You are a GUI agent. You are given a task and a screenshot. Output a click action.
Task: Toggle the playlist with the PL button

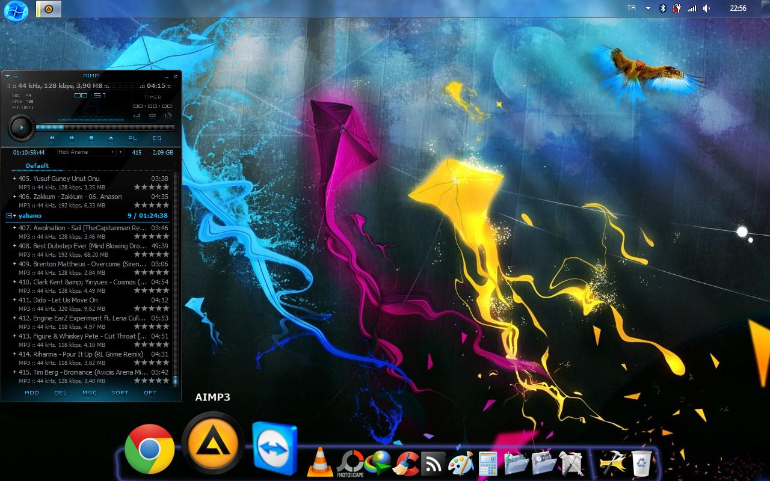point(133,138)
